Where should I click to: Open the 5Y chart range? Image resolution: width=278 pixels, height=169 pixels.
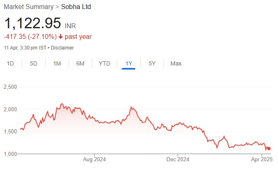click(x=152, y=63)
